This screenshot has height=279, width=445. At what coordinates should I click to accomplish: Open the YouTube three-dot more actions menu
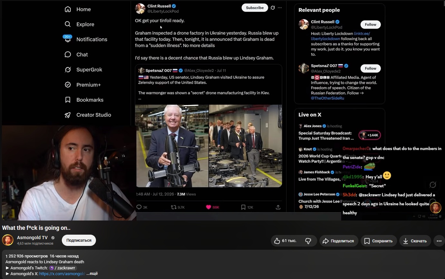(439, 241)
